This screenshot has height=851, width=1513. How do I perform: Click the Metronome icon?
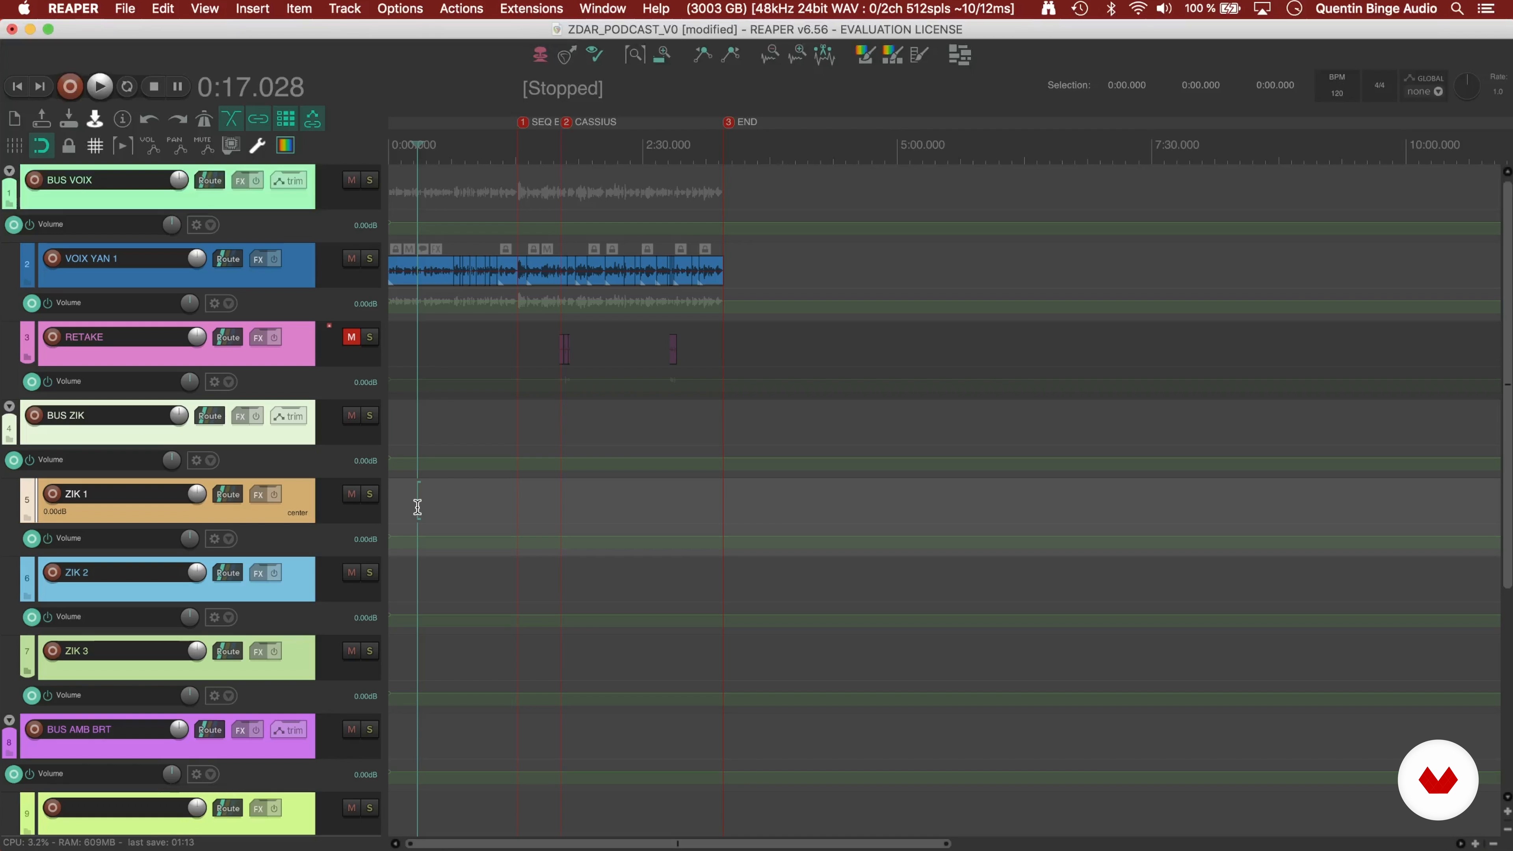[x=204, y=119]
